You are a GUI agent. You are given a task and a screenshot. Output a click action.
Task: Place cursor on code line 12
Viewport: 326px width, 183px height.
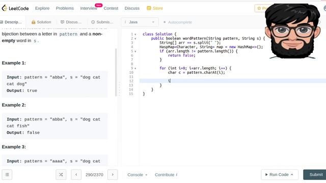[232, 81]
